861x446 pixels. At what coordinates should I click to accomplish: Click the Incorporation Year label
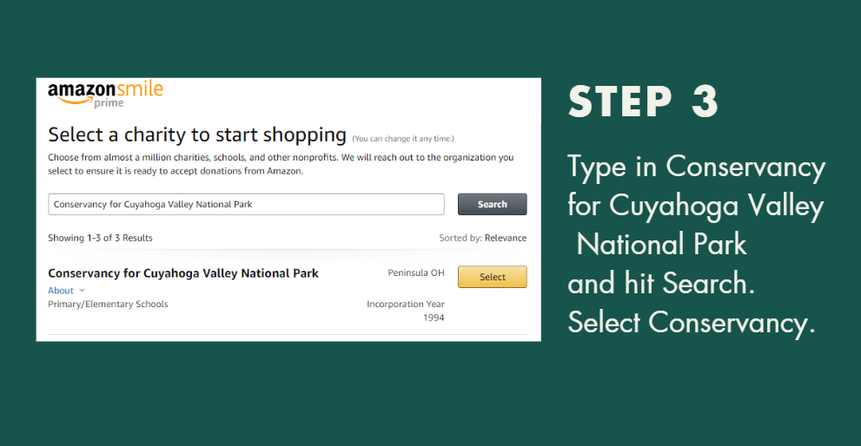pyautogui.click(x=405, y=304)
